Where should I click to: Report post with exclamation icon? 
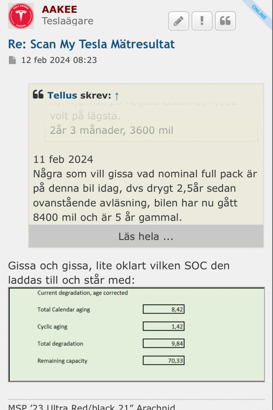click(202, 21)
